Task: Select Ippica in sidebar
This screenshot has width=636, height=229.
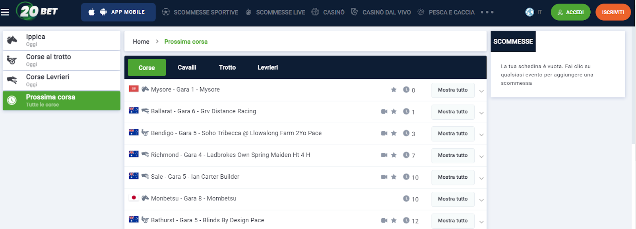Action: click(62, 40)
